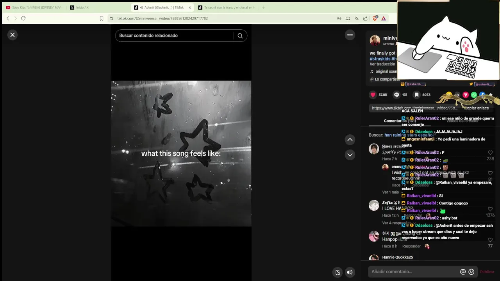Click the search magnifier icon
Screen dimensions: 500x281
point(240,36)
